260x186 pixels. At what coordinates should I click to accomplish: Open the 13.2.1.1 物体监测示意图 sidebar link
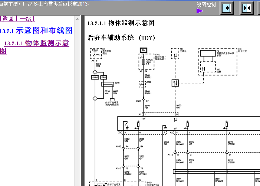(x=34, y=47)
